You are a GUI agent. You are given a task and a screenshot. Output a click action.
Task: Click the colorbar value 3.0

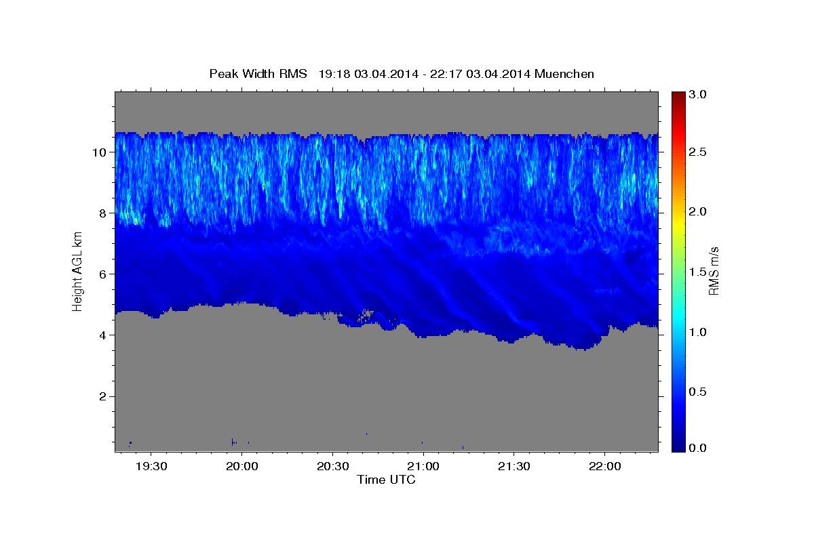coord(698,94)
